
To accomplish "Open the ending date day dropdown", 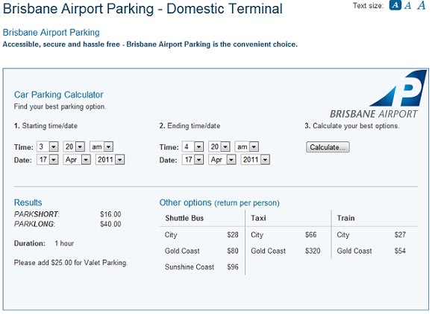I will click(193, 160).
